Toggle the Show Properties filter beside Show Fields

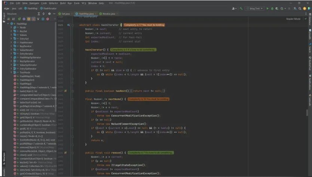(x=33, y=19)
